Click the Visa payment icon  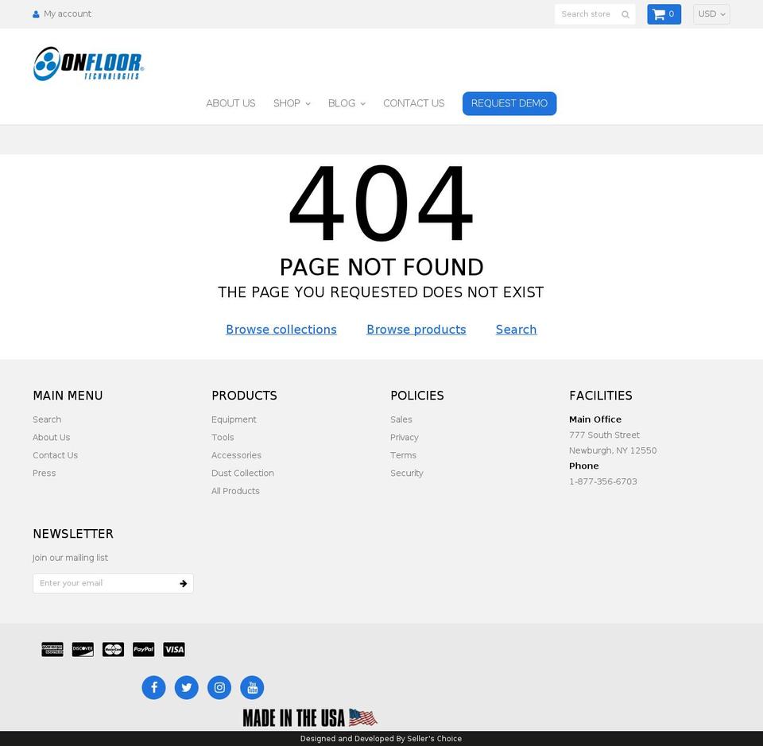pos(174,649)
